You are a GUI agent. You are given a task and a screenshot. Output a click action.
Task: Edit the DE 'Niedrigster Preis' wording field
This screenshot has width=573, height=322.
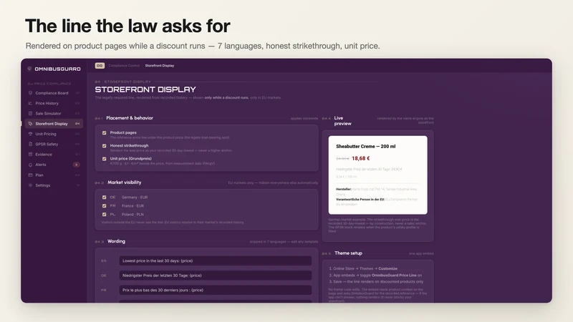click(x=216, y=275)
